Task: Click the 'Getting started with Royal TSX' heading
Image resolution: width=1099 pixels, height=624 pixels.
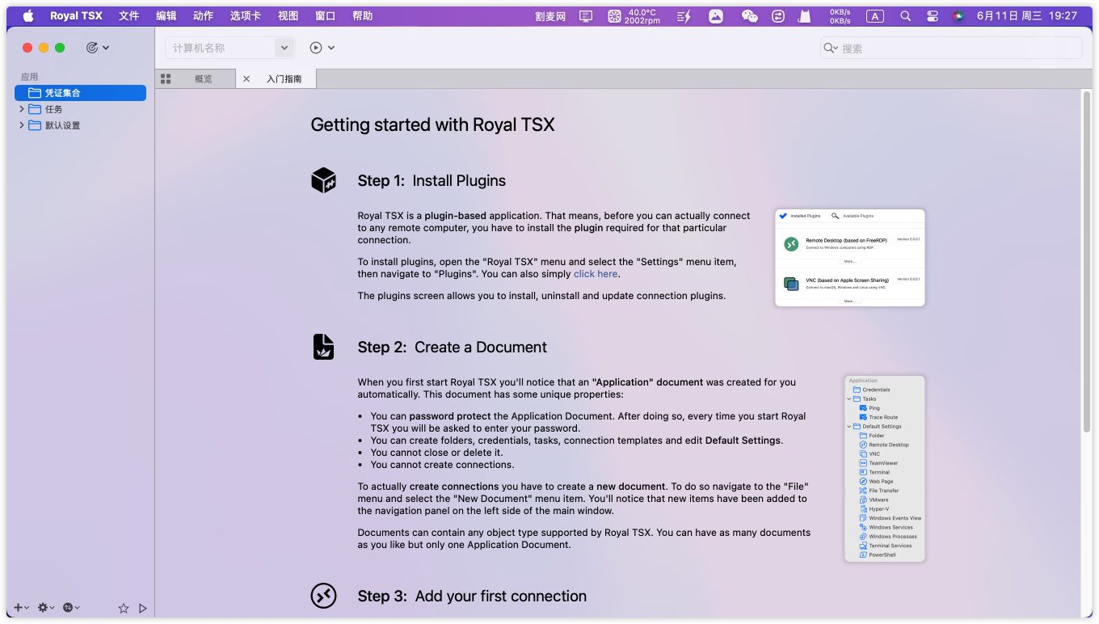Action: 432,124
